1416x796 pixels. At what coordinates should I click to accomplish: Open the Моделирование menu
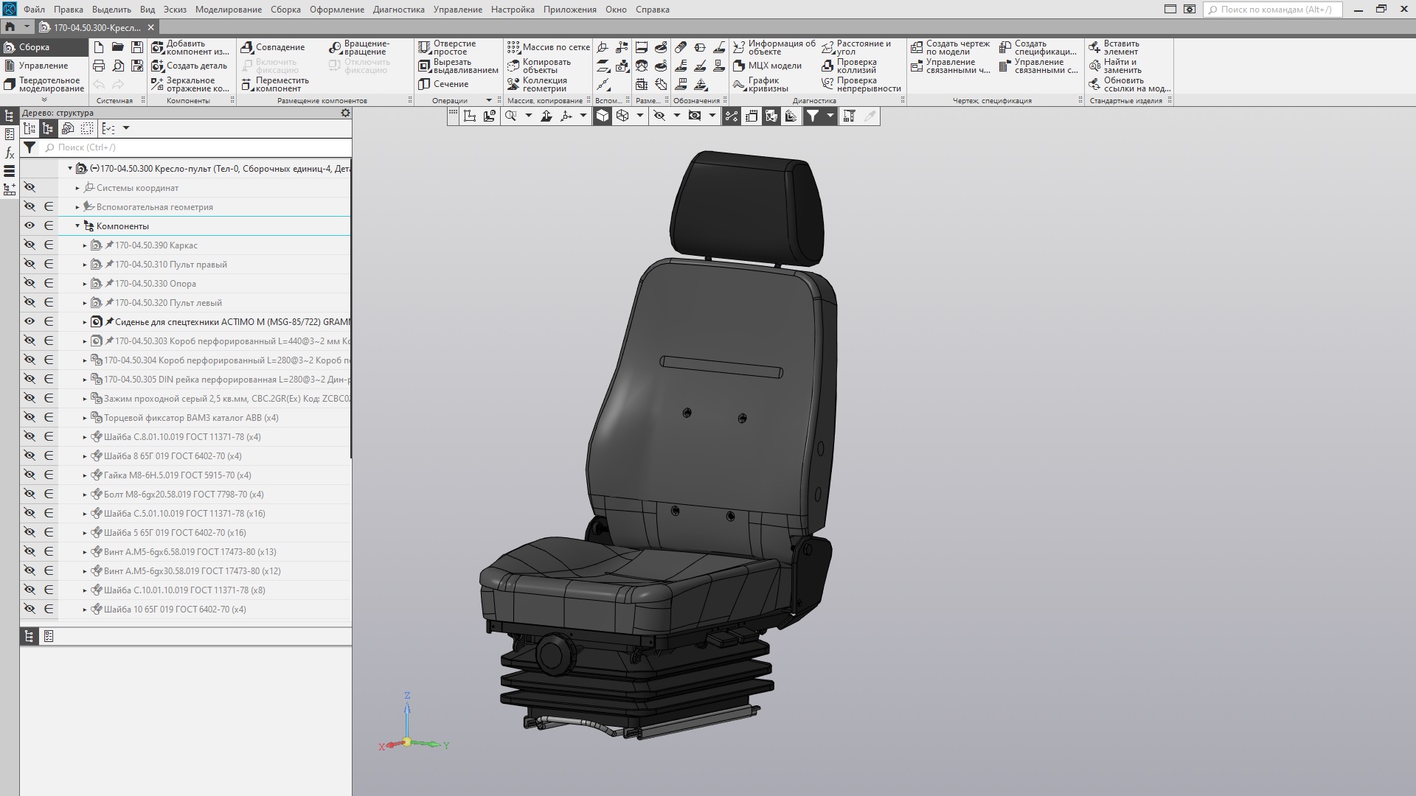click(x=228, y=10)
